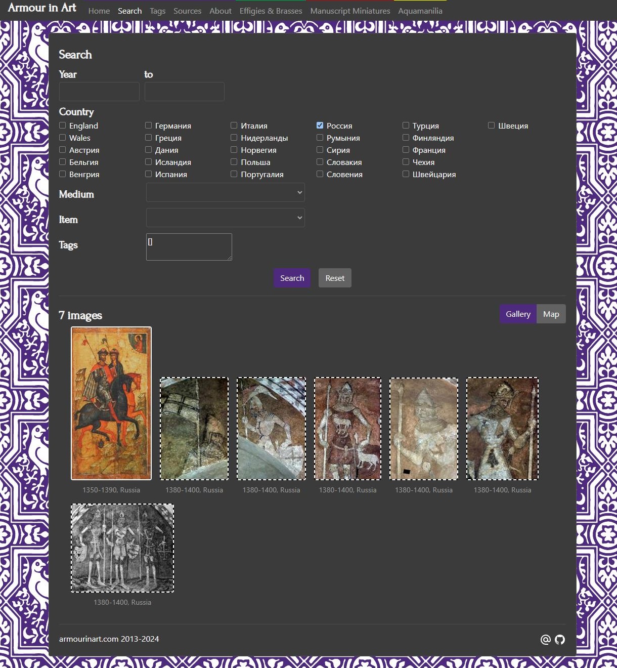Check the Wales country checkbox
This screenshot has height=668, width=617.
(63, 138)
